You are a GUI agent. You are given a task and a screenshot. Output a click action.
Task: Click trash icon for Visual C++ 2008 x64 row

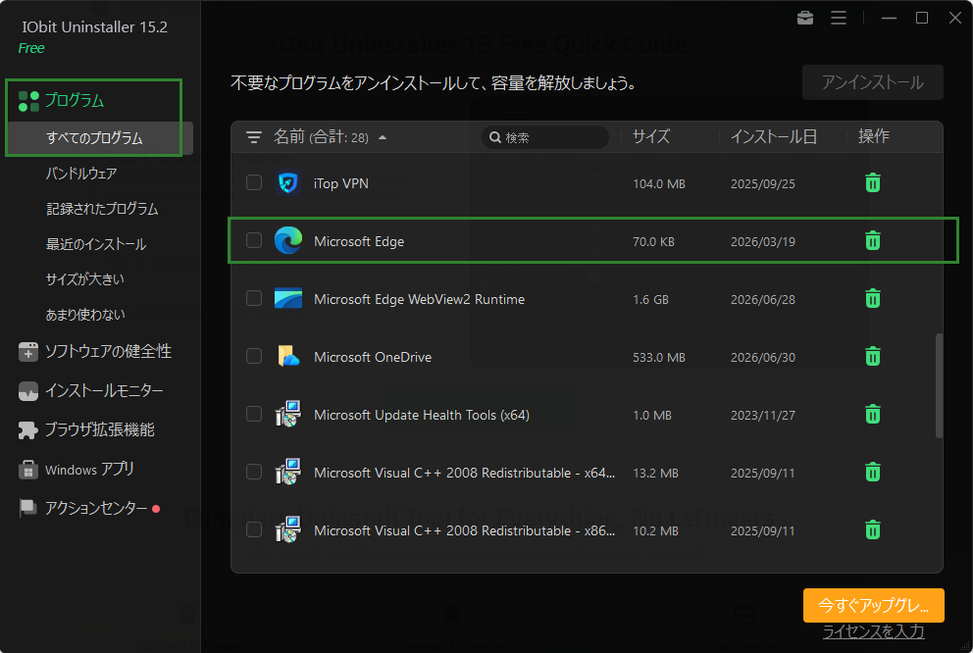[873, 472]
